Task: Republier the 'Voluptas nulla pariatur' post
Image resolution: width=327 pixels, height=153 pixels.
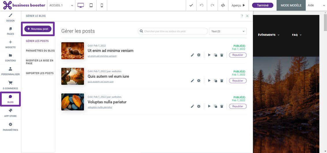Action: [238, 106]
